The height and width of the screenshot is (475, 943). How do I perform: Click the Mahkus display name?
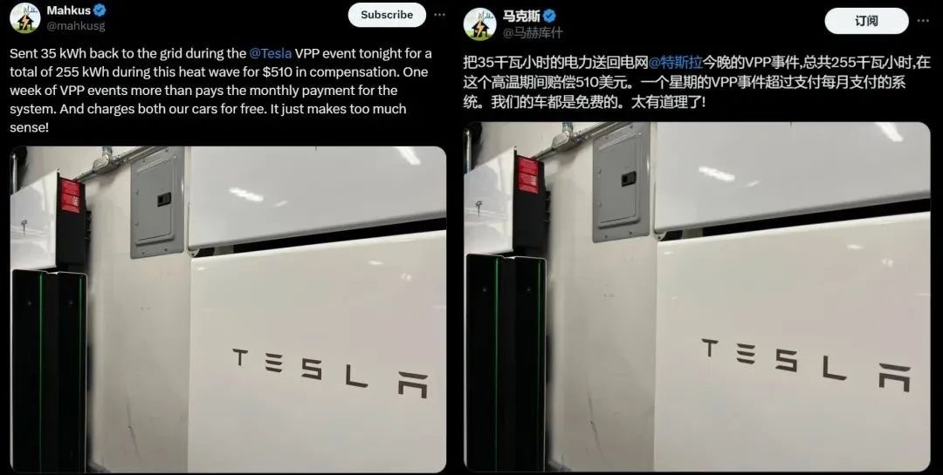click(69, 10)
